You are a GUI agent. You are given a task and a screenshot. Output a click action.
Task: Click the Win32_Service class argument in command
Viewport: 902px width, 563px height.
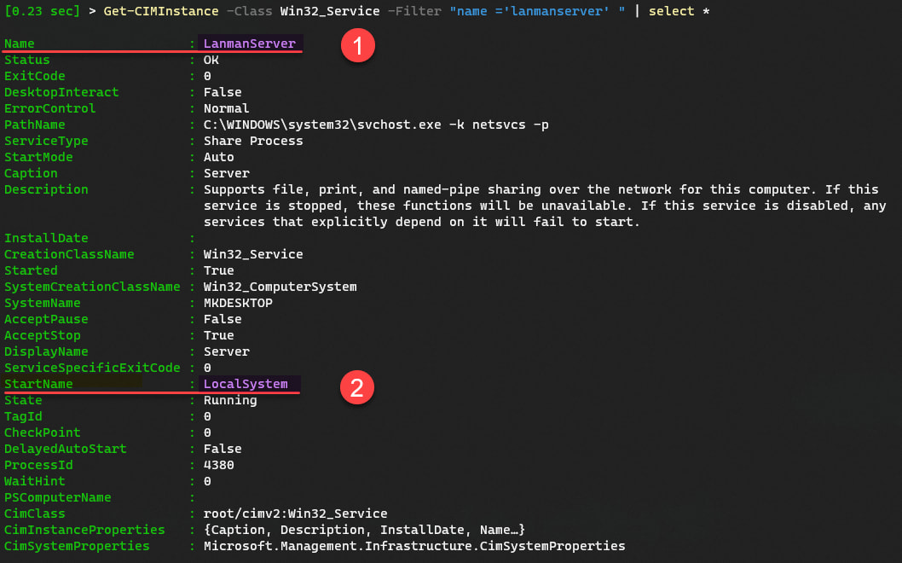coord(329,11)
